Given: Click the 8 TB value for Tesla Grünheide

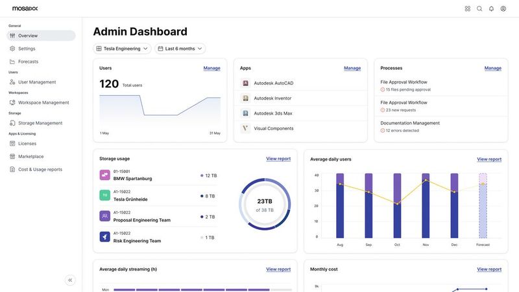Looking at the screenshot, I should (210, 196).
